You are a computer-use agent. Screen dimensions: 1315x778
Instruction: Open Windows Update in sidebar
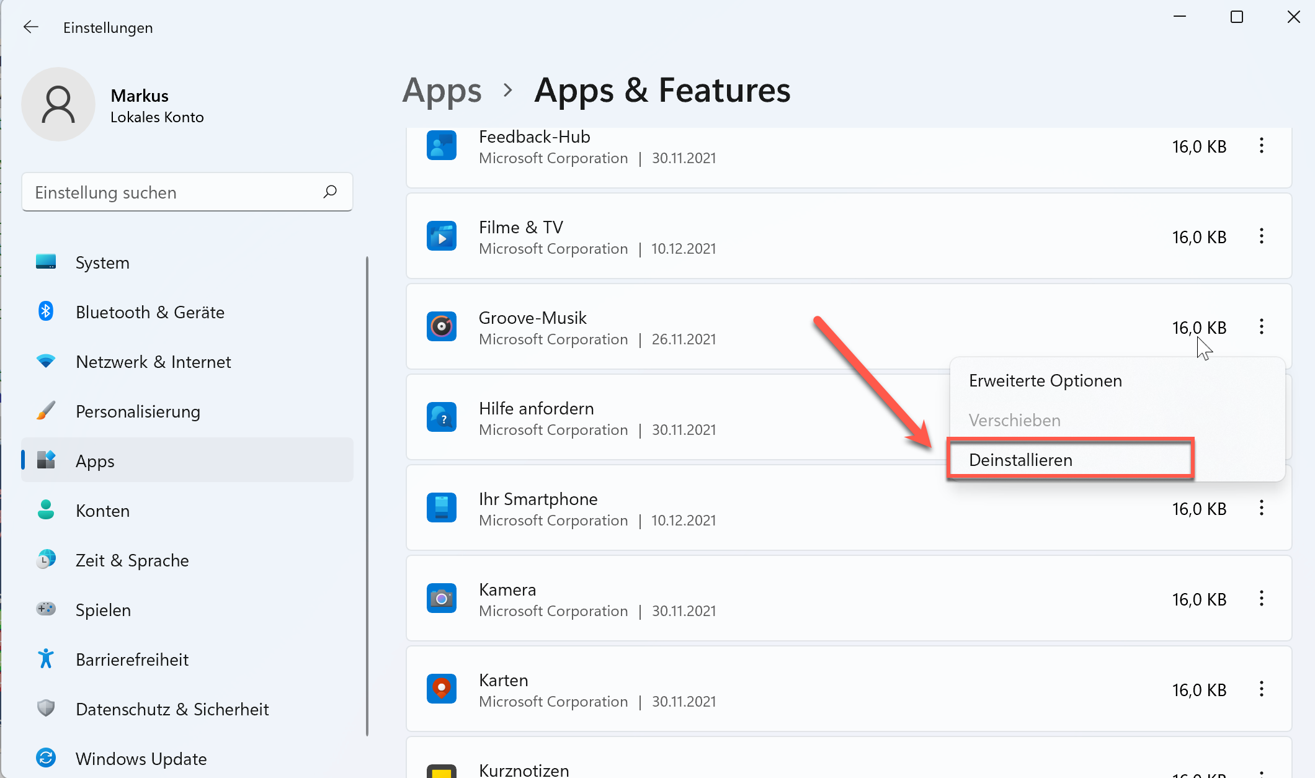(187, 759)
